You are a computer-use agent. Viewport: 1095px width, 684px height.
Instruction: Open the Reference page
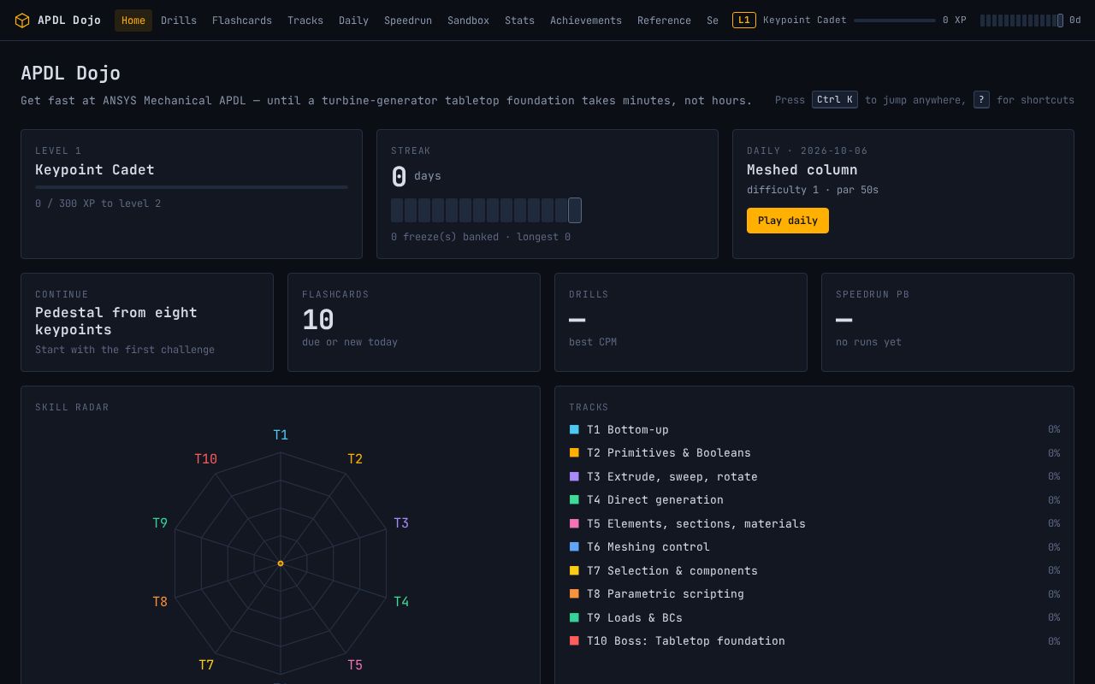point(664,21)
